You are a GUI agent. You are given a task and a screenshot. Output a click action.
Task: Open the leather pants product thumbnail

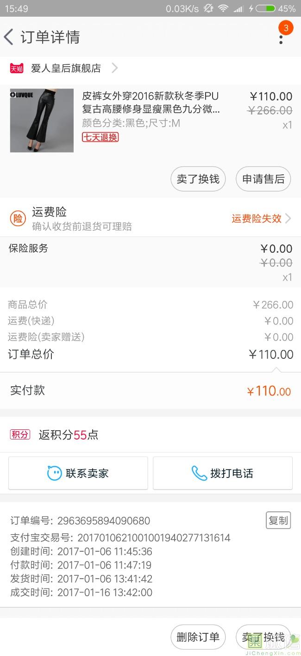(42, 121)
